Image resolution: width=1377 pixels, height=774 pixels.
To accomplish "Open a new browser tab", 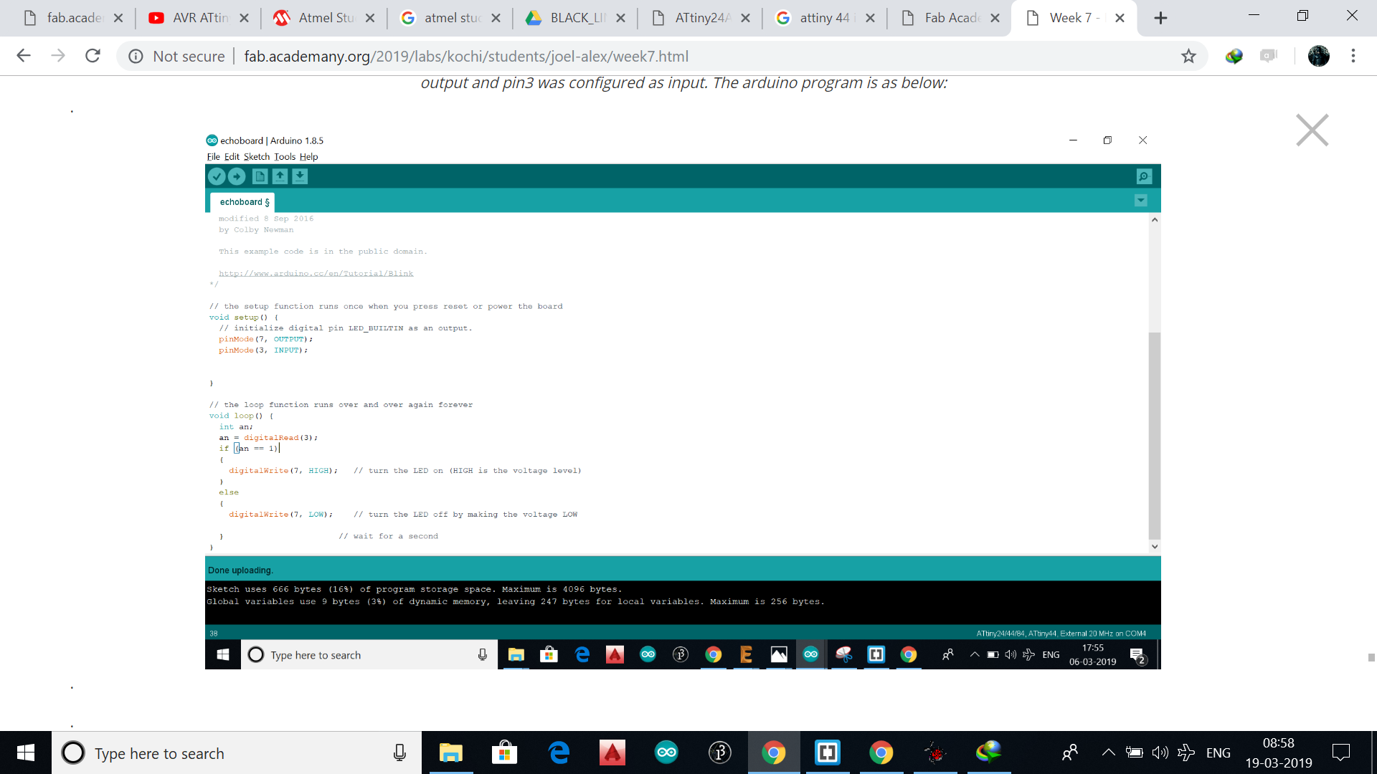I will [1160, 18].
